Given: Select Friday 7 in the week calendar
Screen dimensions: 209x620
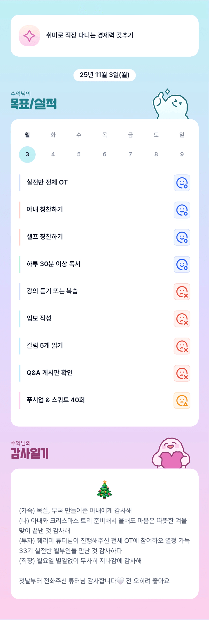Looking at the screenshot, I should (130, 154).
